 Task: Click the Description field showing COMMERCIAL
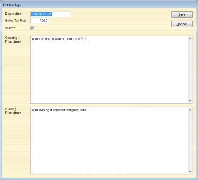pyautogui.click(x=50, y=14)
